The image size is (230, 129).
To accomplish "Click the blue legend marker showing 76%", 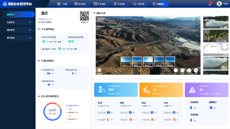I will pos(67,106).
